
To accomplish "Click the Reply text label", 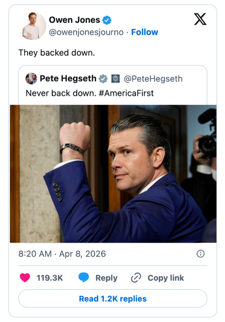I will [x=106, y=278].
